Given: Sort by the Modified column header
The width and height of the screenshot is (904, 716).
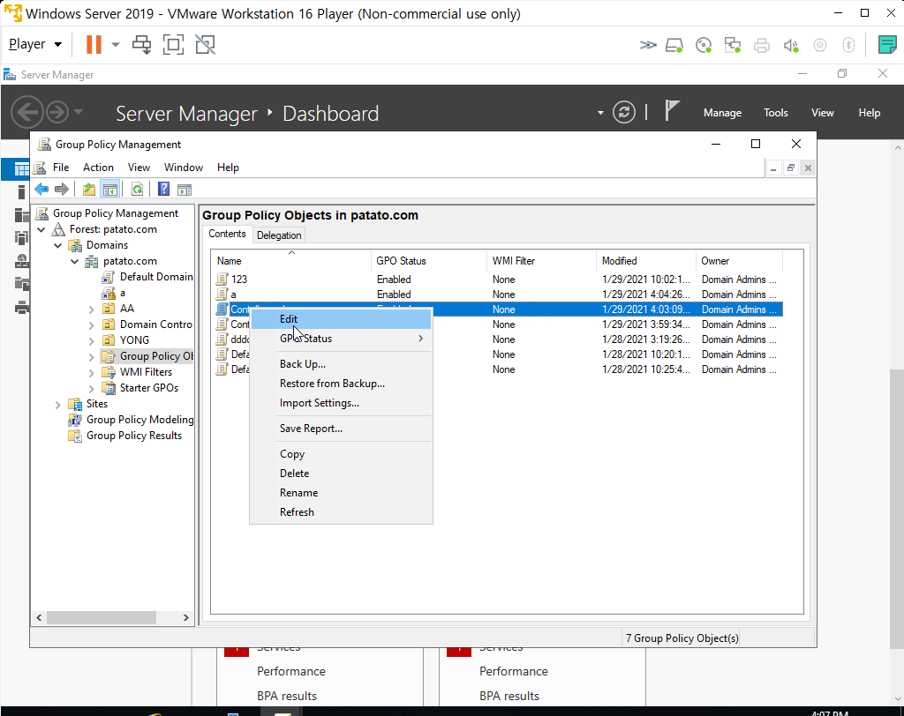Looking at the screenshot, I should coord(645,261).
